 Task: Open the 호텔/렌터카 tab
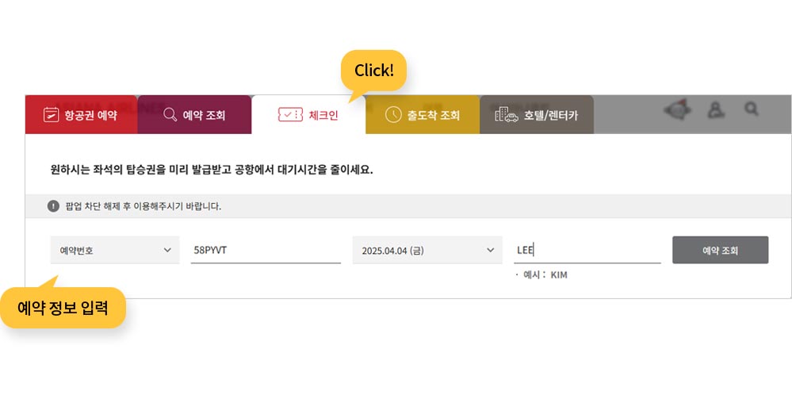[x=537, y=115]
